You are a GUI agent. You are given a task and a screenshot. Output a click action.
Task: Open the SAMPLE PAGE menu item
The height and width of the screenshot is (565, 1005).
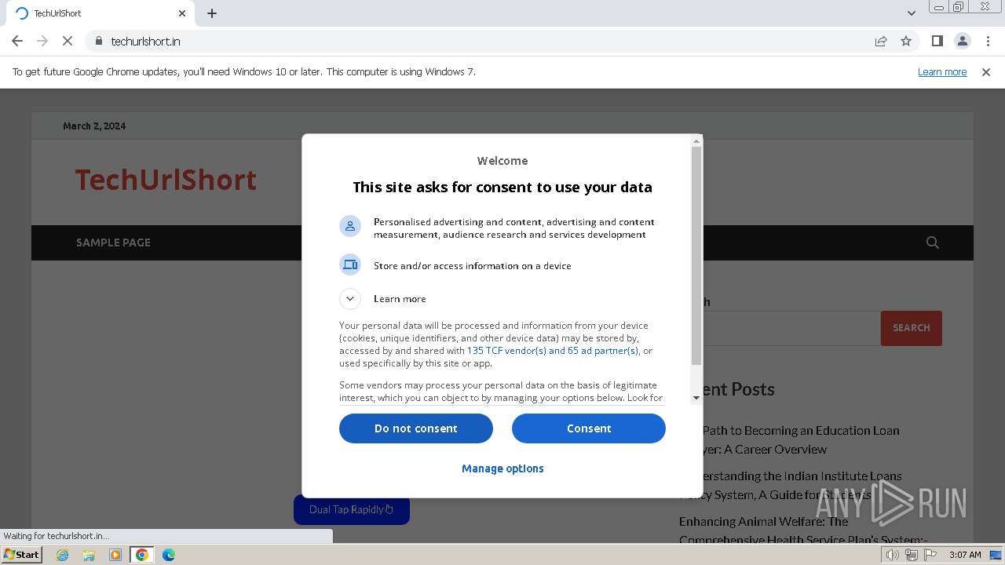pos(113,242)
